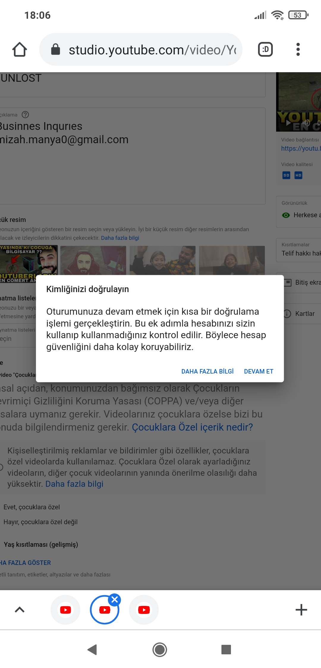
Task: Click the HD quality badge
Action: (298, 175)
